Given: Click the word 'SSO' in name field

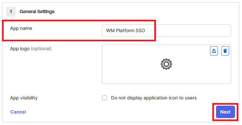Looking at the screenshot, I should click(140, 31).
